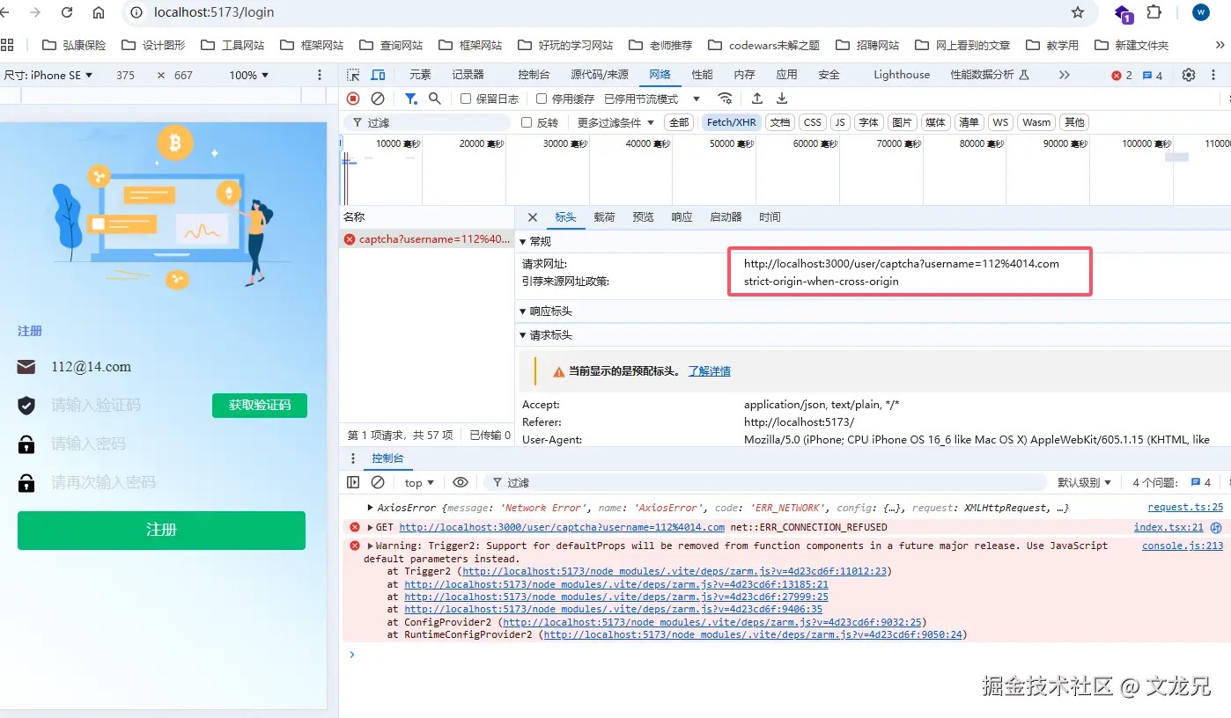Toggle the device toolbar icon
The image size is (1231, 718).
378,75
